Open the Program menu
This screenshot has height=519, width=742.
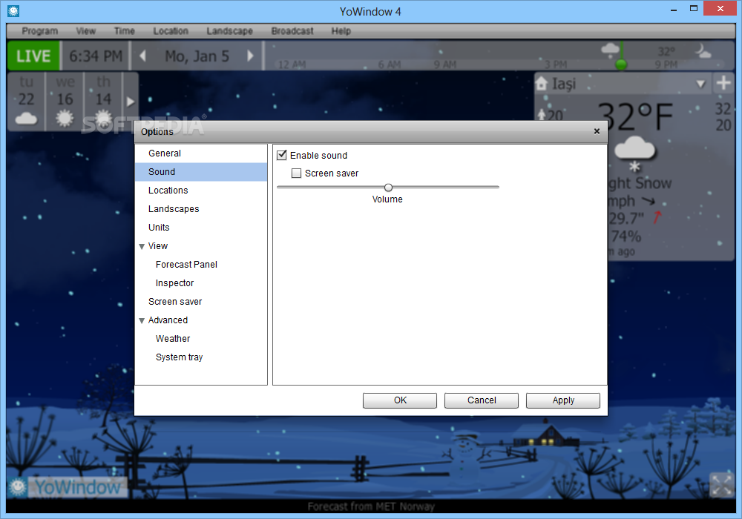pyautogui.click(x=40, y=30)
